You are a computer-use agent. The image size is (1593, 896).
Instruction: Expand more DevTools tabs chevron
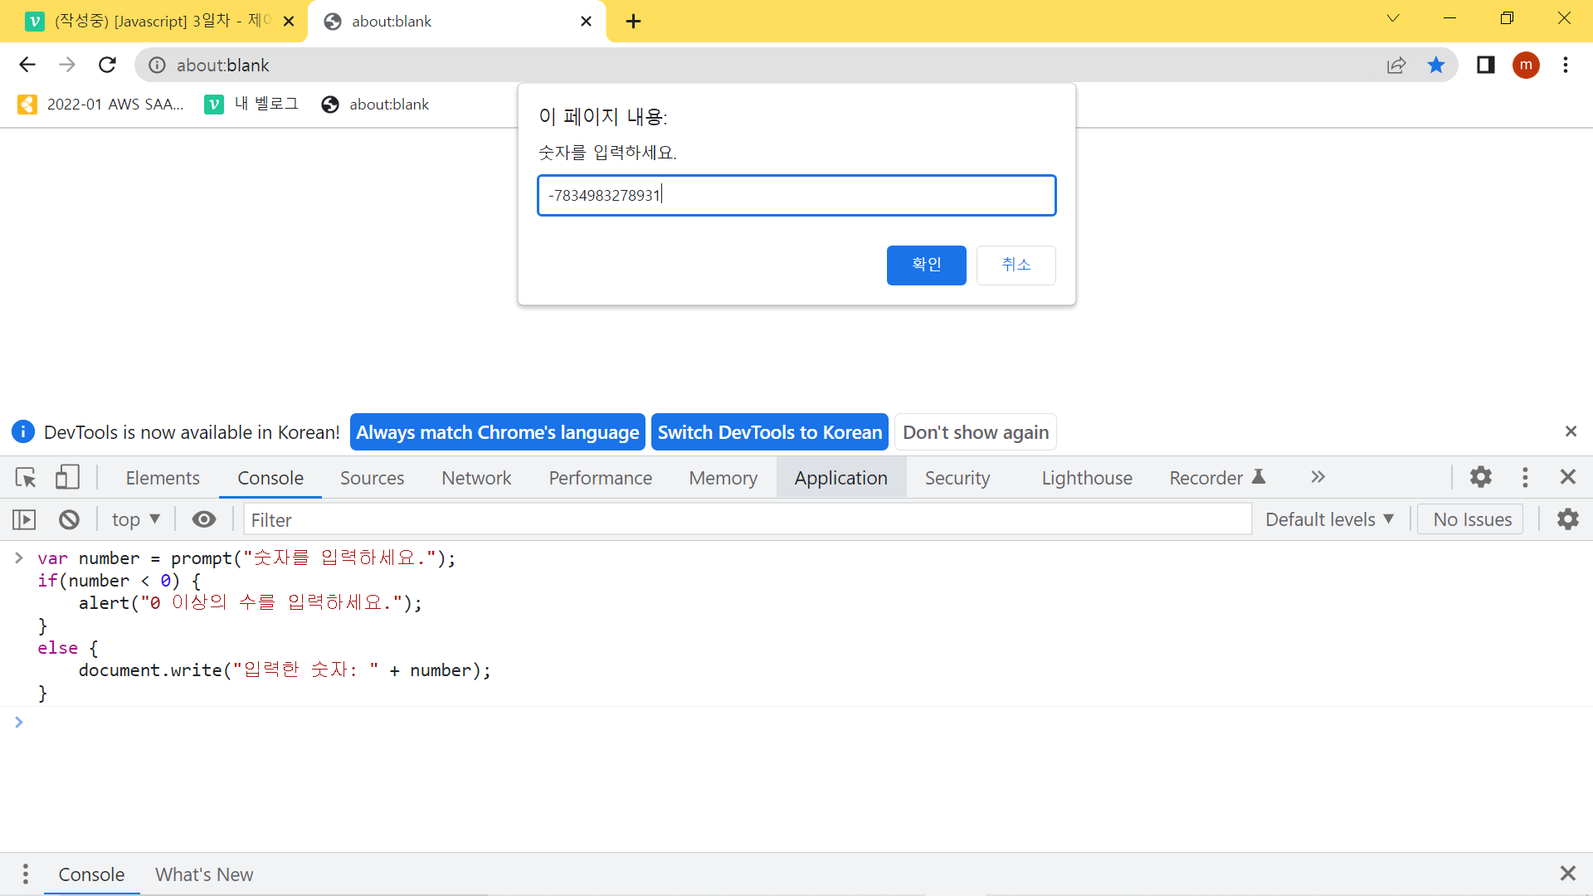click(x=1318, y=477)
